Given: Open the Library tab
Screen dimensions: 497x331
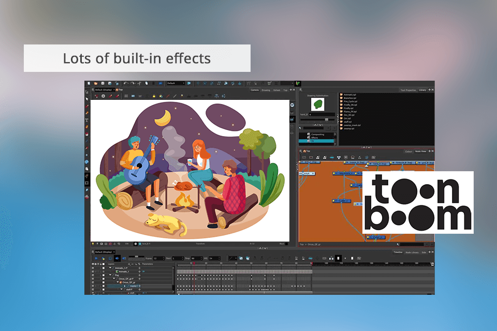Looking at the screenshot, I should click(x=422, y=90).
